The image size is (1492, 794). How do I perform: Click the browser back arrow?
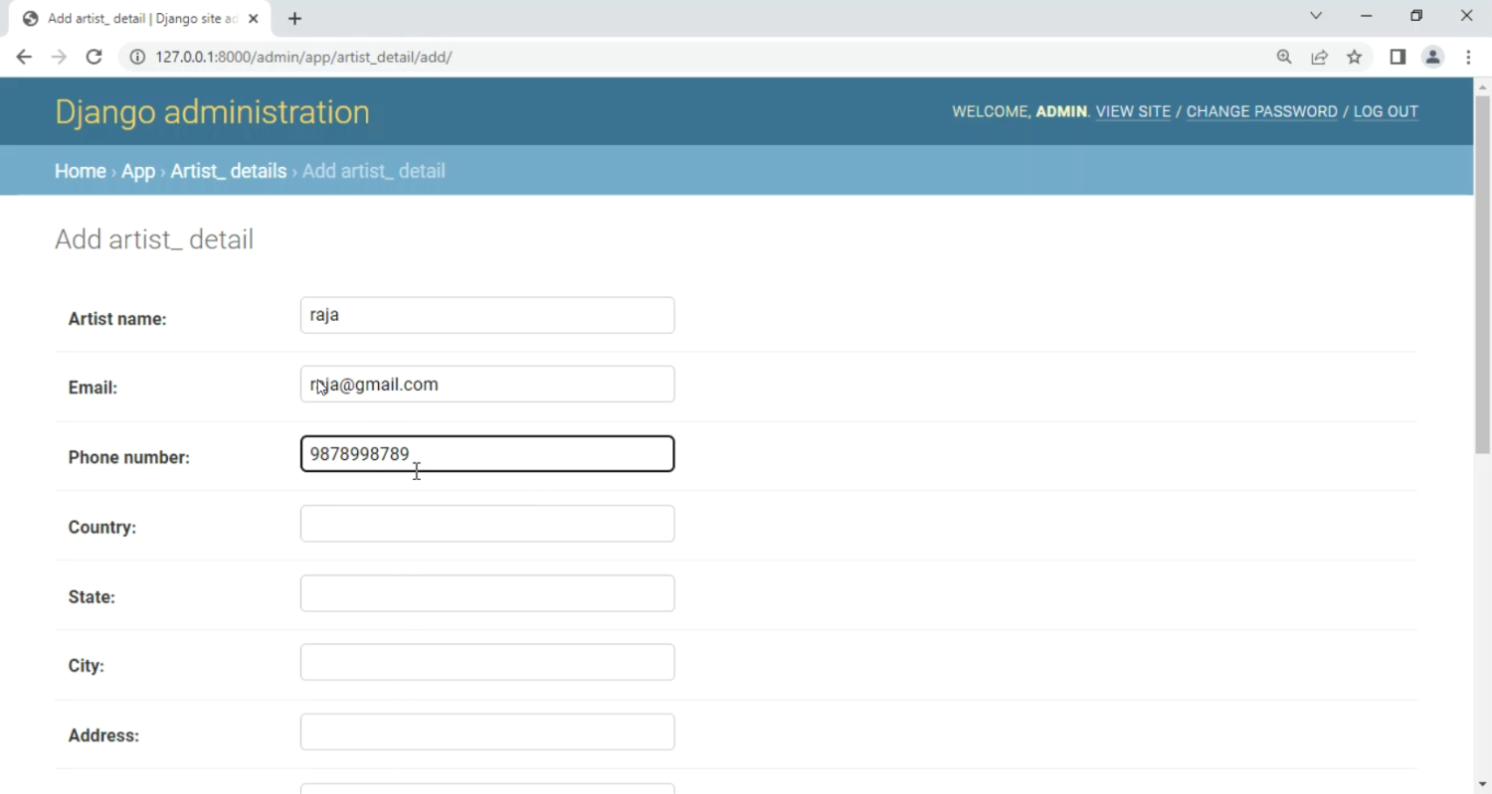(x=24, y=58)
